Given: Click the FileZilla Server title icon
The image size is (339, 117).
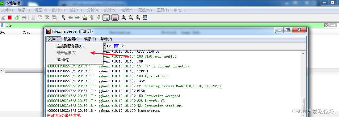Looking at the screenshot, I should [x=48, y=31].
